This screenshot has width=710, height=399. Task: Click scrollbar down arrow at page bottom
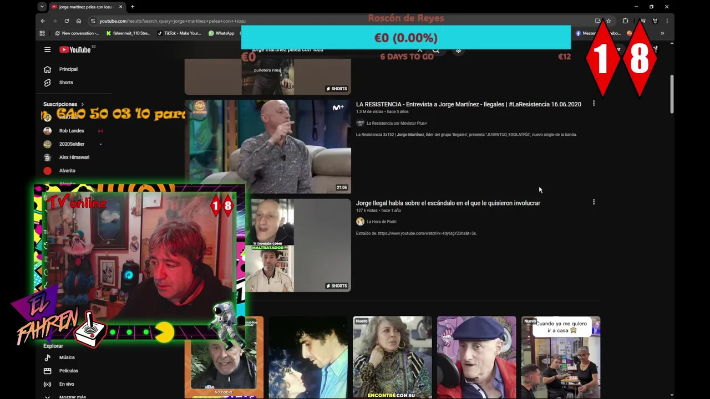672,395
